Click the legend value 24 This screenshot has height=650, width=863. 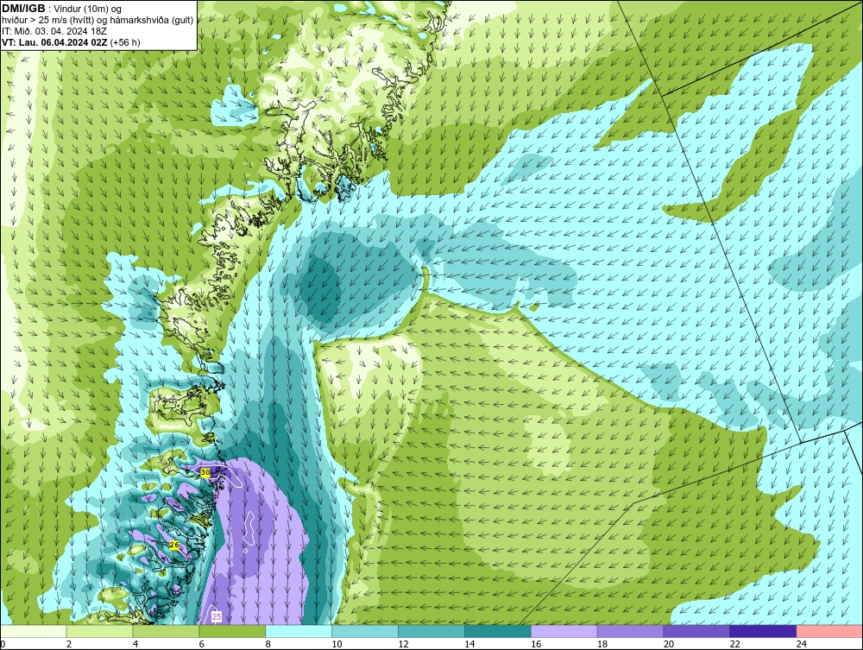(802, 644)
